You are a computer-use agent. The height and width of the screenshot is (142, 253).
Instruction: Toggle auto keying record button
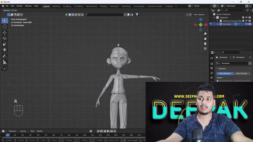[91, 131]
